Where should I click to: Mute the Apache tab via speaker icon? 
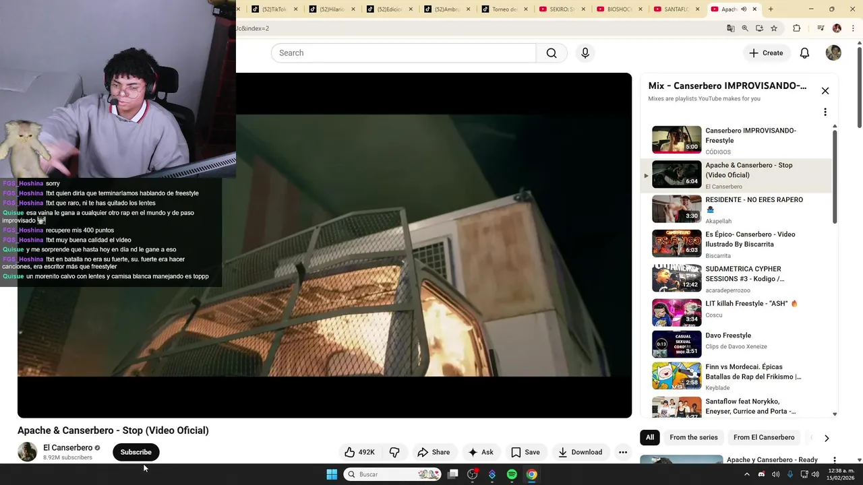click(744, 9)
